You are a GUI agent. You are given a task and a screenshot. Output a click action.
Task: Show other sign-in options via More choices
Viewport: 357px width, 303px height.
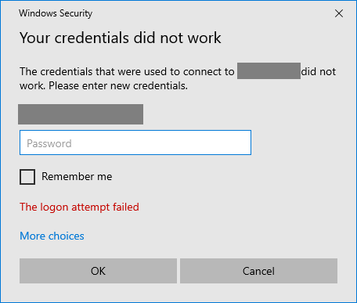tap(52, 236)
